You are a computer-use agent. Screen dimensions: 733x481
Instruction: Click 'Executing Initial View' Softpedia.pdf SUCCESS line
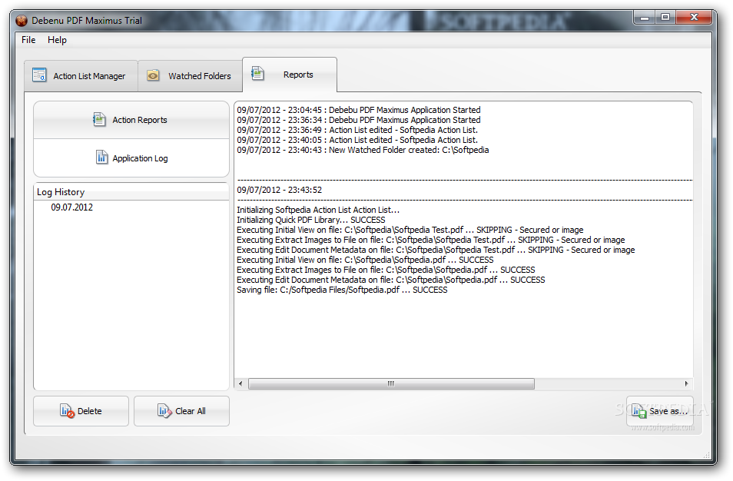(x=365, y=260)
